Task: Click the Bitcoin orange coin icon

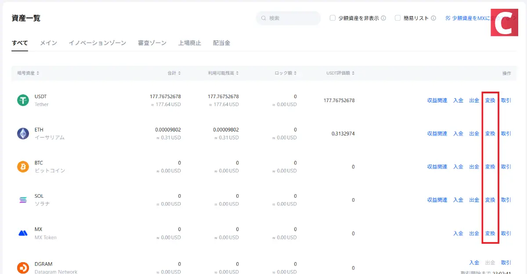Action: click(x=23, y=167)
